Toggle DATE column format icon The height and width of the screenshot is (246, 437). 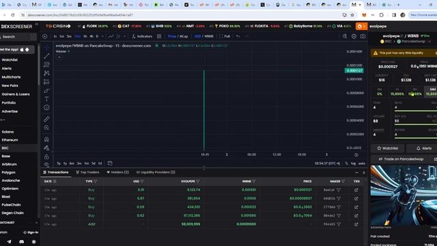(x=55, y=182)
